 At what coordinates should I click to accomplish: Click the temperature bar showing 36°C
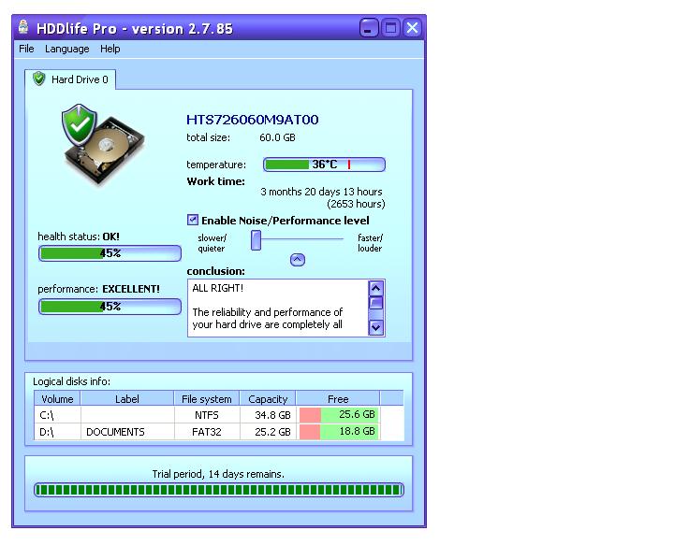coord(324,165)
